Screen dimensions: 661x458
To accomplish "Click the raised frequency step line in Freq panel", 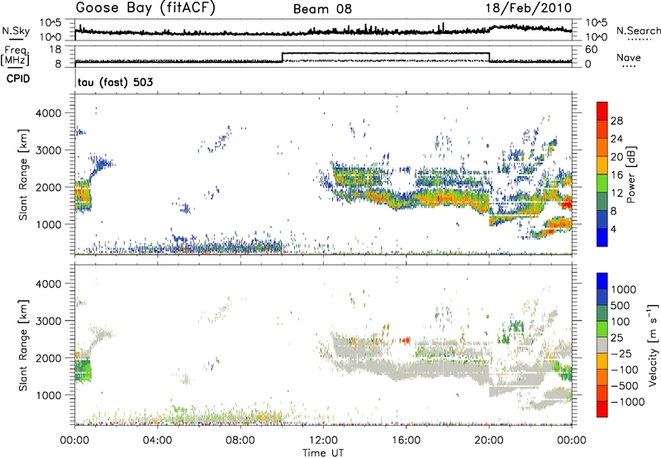I will (x=385, y=53).
